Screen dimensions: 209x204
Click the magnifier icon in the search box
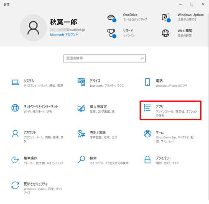tap(142, 58)
